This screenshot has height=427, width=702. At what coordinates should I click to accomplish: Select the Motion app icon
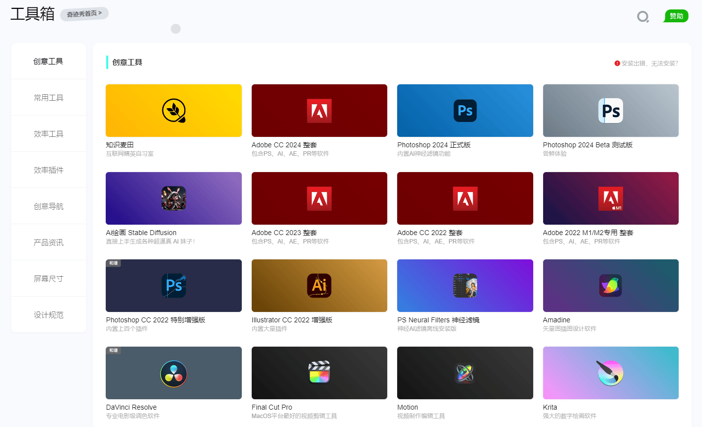[465, 373]
